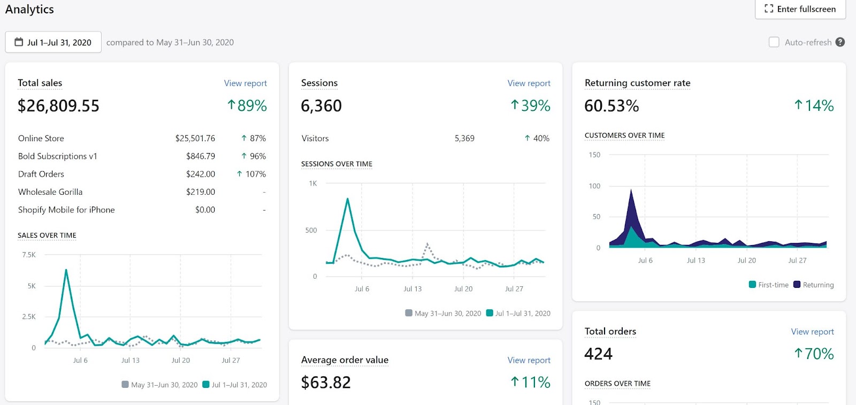Click the $219.00 Wholesale Gorilla amount
This screenshot has height=405, width=856.
click(x=201, y=192)
